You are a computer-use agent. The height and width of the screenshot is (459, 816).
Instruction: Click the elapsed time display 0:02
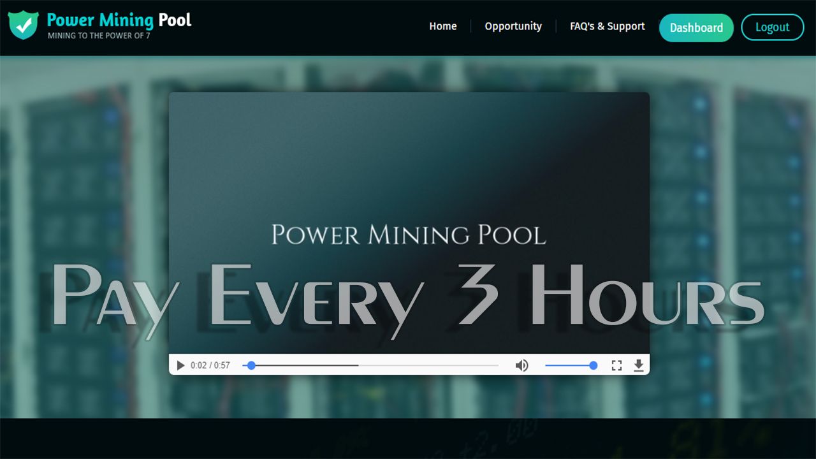click(198, 365)
